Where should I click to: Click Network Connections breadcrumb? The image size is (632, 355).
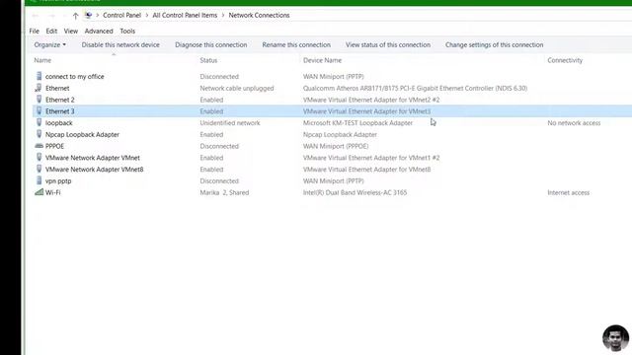[259, 16]
